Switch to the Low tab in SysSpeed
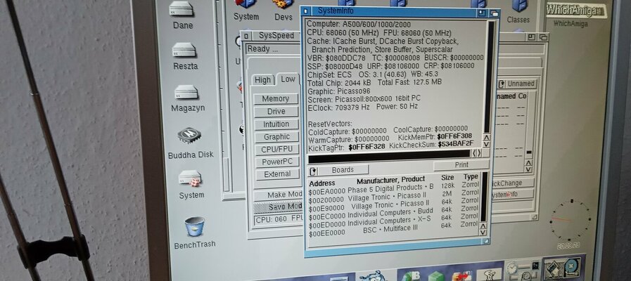 (x=287, y=79)
